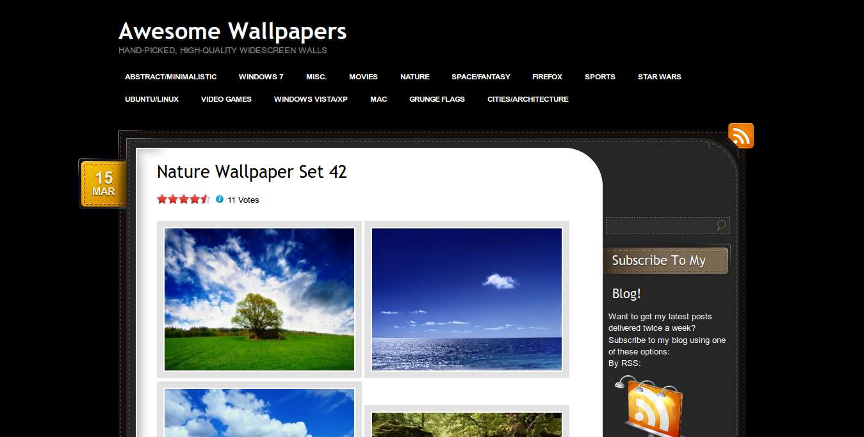Image resolution: width=864 pixels, height=437 pixels.
Task: Open the Cities/Architecture category
Action: [528, 99]
